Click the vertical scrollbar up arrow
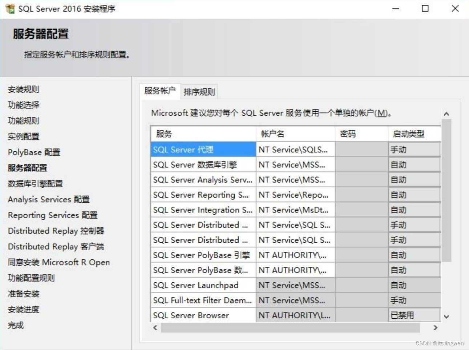The width and height of the screenshot is (469, 350). point(446,114)
